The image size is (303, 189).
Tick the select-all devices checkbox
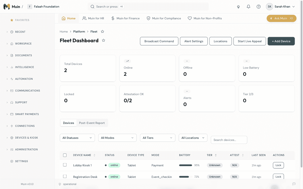[65, 155]
